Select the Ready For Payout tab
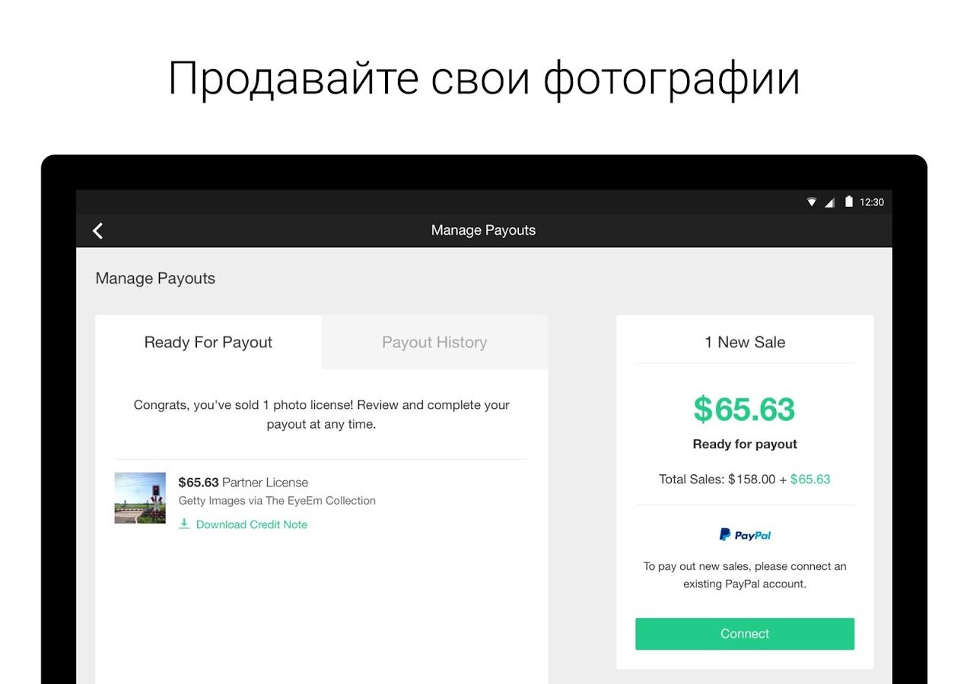Screen dimensions: 970x684 coord(208,343)
